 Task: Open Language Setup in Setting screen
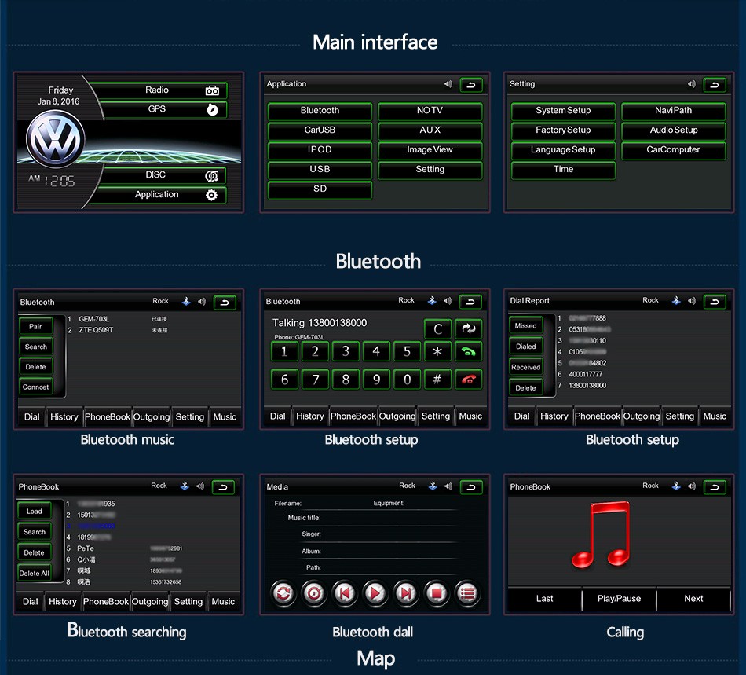pyautogui.click(x=563, y=150)
